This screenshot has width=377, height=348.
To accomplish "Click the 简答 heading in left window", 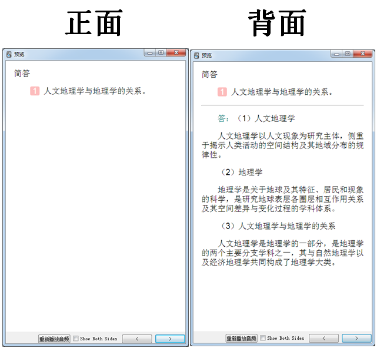I will (x=22, y=74).
